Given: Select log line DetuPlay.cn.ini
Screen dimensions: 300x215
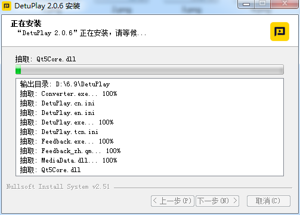Looking at the screenshot, I should [x=57, y=103].
